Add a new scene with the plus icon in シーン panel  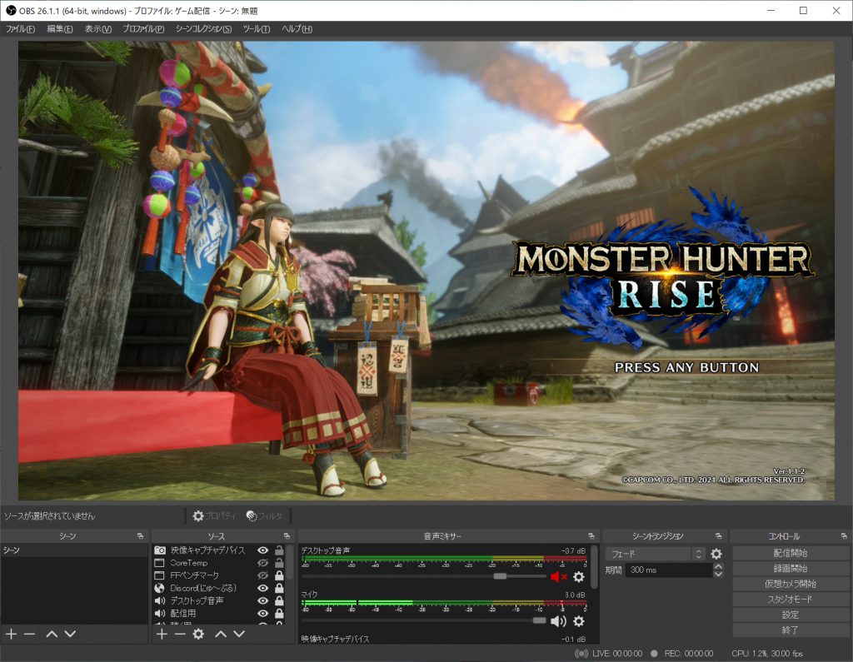[x=12, y=634]
